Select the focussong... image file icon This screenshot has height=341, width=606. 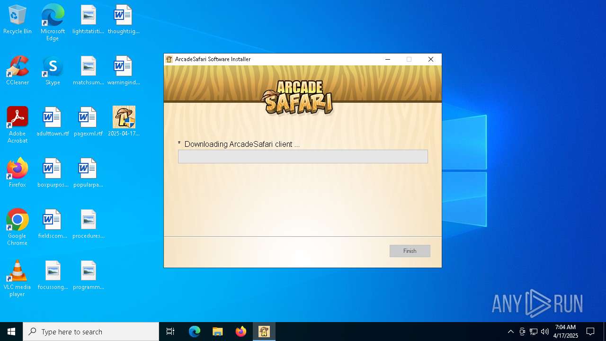coord(53,276)
